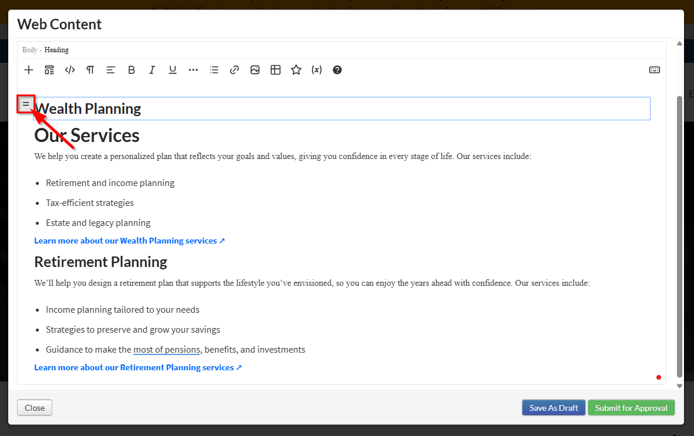
Task: Toggle italic formatting
Action: pos(152,70)
